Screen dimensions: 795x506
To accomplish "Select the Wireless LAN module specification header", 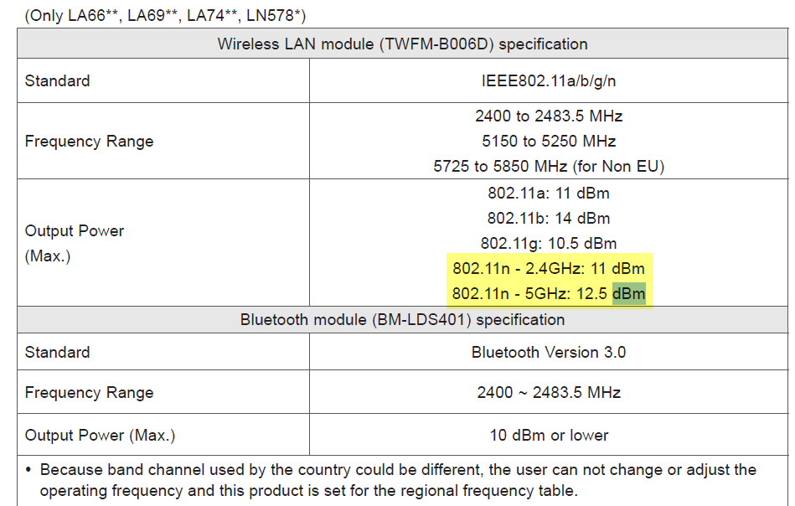I will 403,44.
